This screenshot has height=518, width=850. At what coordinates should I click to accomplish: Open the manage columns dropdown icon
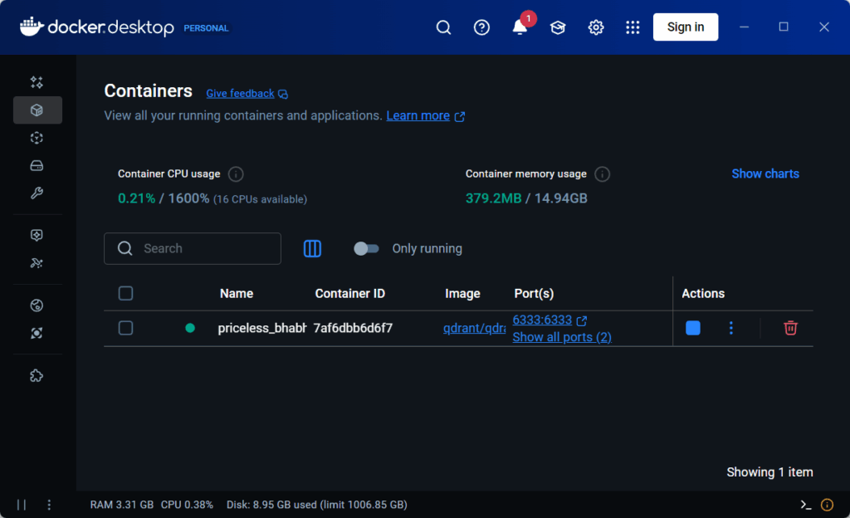coord(312,248)
